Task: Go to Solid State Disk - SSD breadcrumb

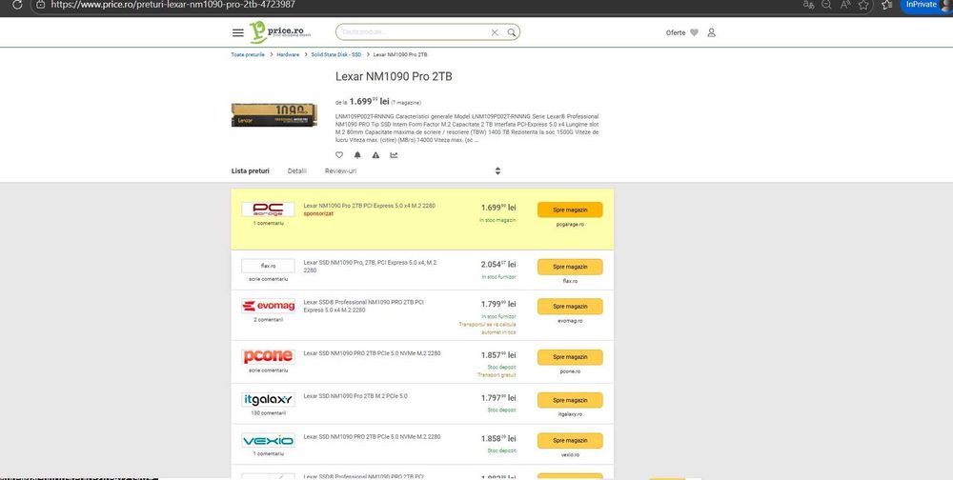Action: click(x=336, y=54)
